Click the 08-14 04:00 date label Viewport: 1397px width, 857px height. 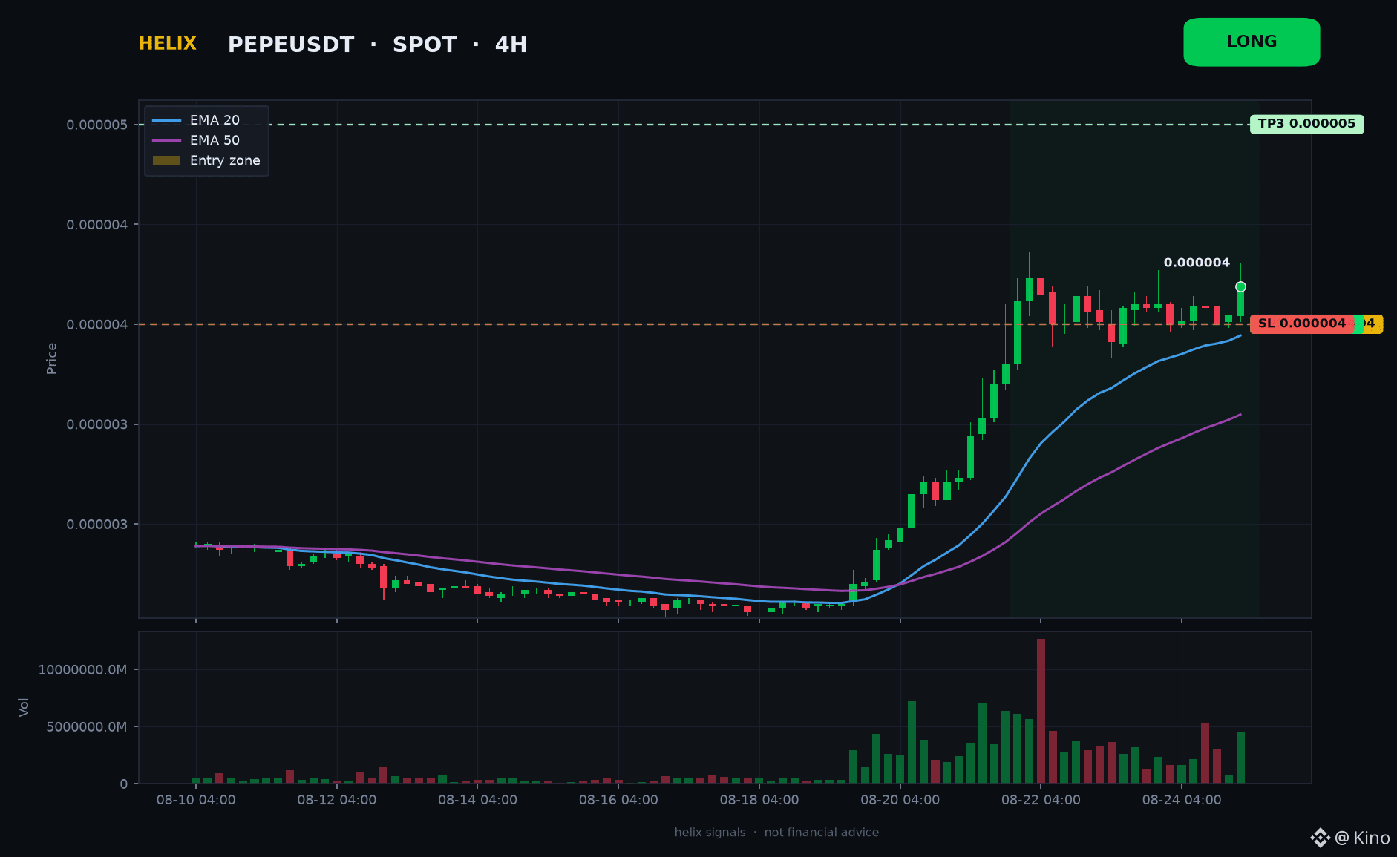(x=477, y=800)
